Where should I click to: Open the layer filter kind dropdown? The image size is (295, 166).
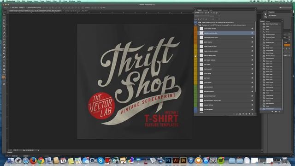pyautogui.click(x=199, y=12)
